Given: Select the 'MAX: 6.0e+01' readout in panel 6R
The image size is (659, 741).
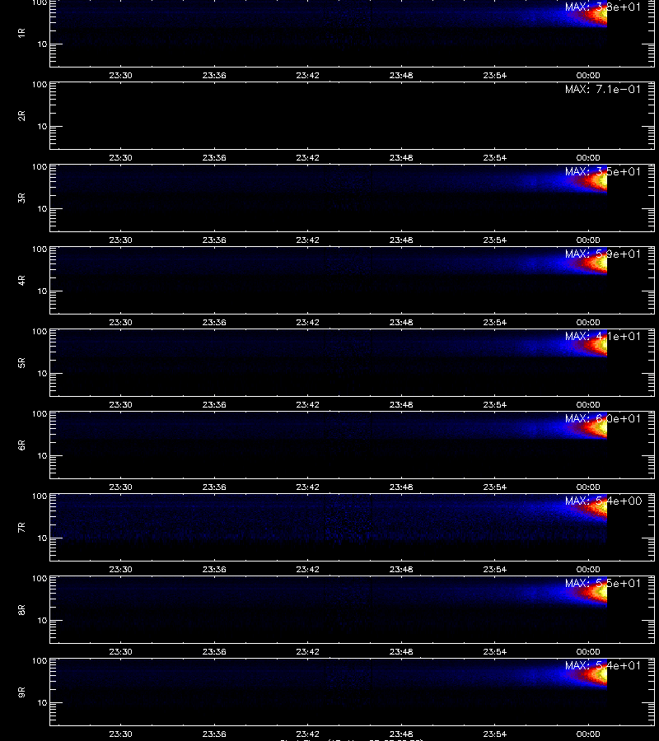Looking at the screenshot, I should point(603,418).
